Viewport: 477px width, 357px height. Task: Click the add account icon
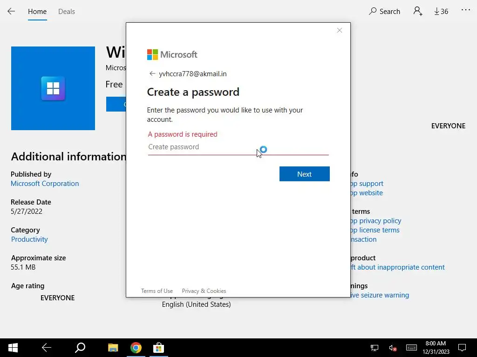(418, 11)
